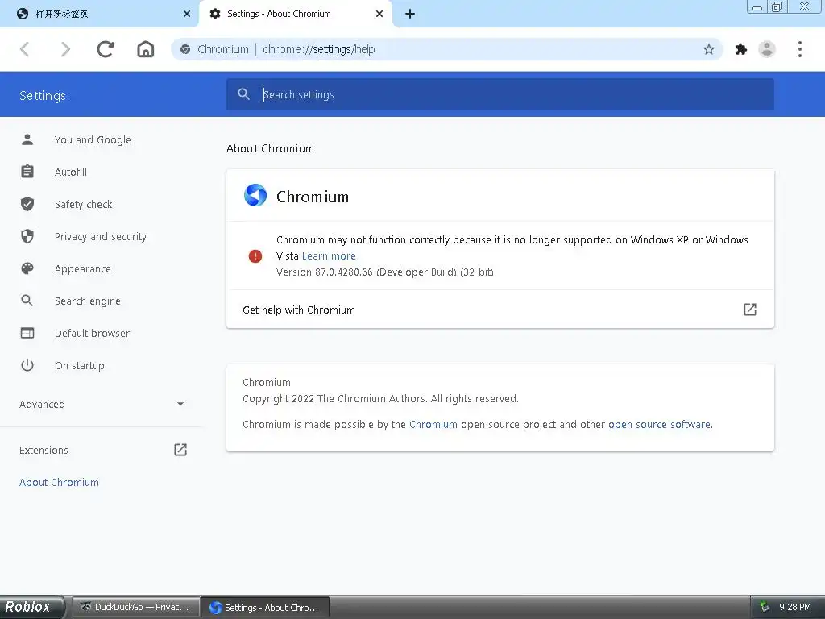Bookmark this page with the star icon

tap(709, 49)
